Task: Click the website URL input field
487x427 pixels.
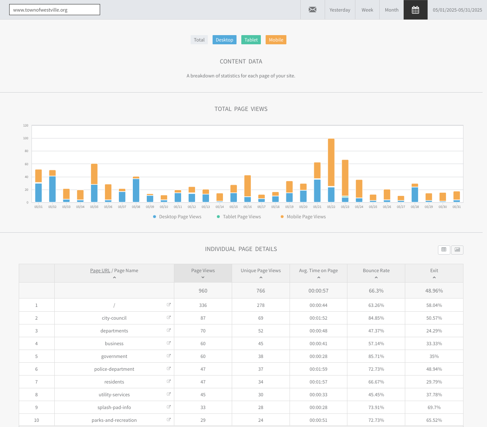Action: click(x=55, y=10)
